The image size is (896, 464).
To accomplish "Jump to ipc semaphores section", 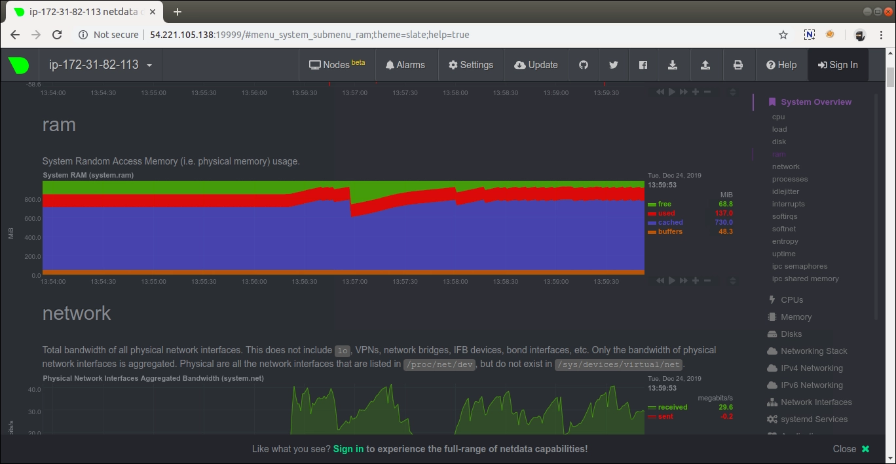I will tap(800, 266).
